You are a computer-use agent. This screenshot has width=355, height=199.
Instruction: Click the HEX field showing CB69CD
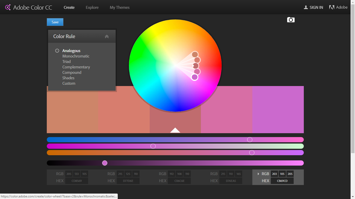pos(282,181)
